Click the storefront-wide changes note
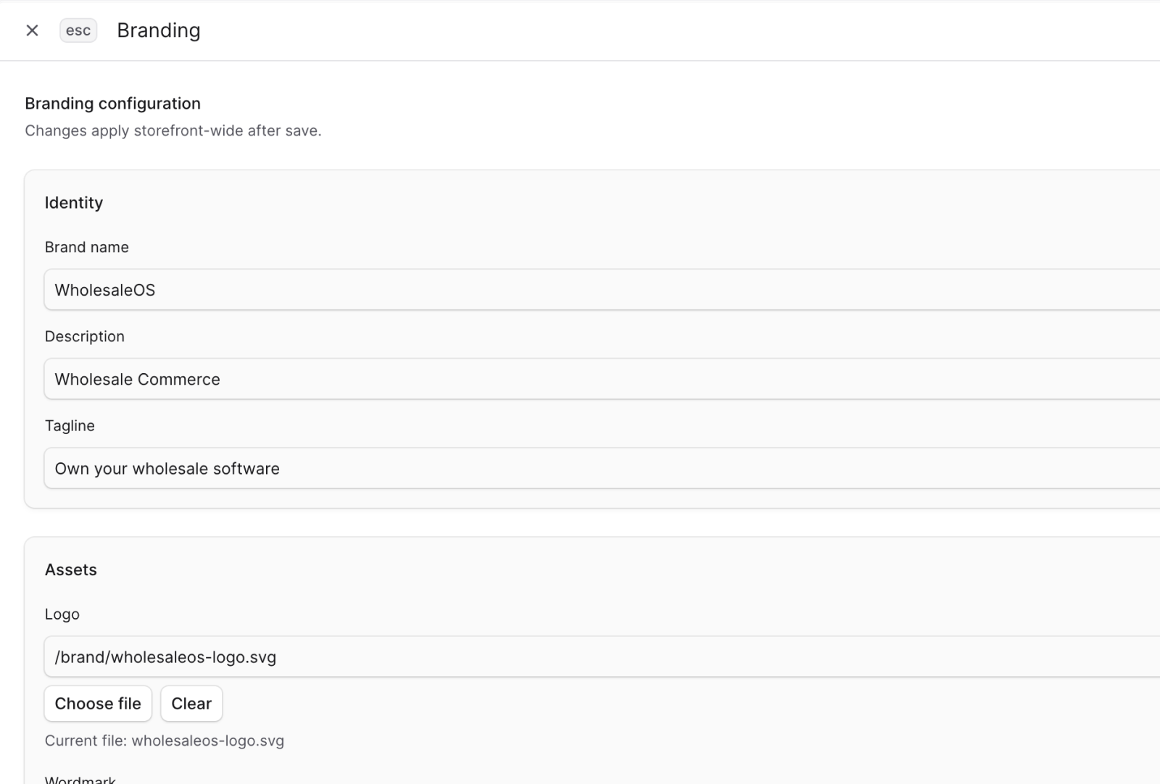This screenshot has width=1160, height=784. point(173,130)
